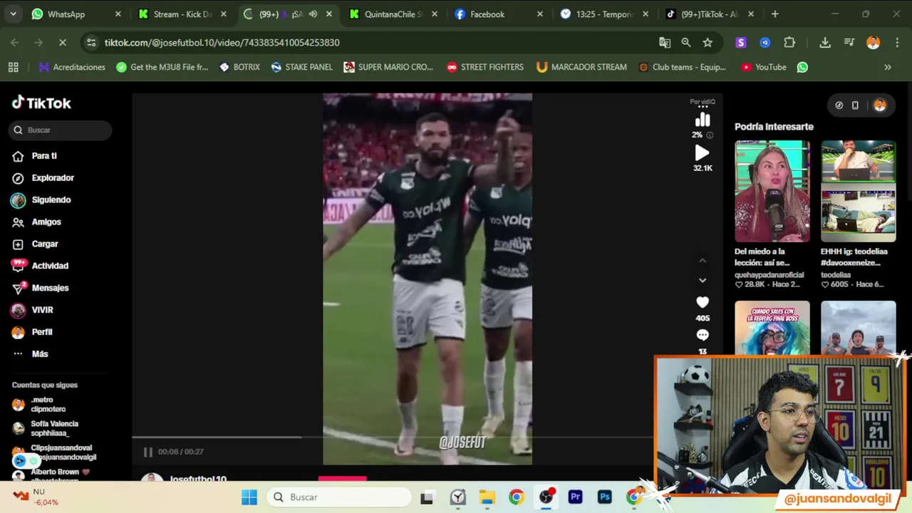Viewport: 912px width, 513px height.
Task: Go to previous video with up chevron
Action: click(703, 261)
